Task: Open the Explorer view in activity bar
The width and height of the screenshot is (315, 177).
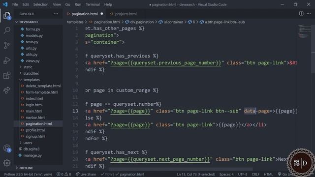Action: 7,16
